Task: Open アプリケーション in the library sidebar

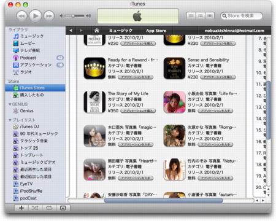Action: (x=35, y=65)
